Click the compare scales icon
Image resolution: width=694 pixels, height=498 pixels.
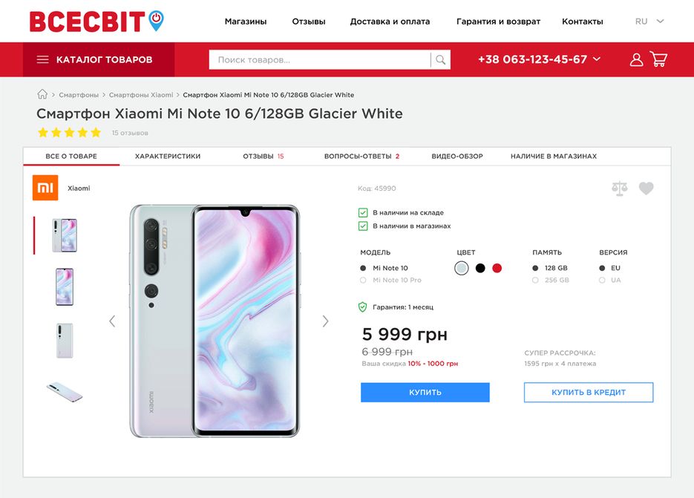(620, 188)
